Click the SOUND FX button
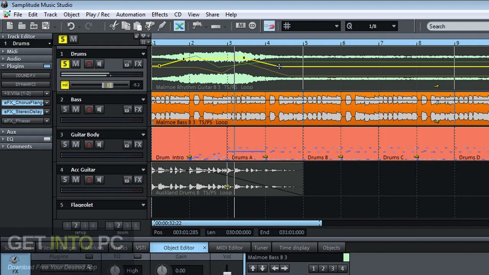Image resolution: width=489 pixels, height=275 pixels. tap(26, 76)
